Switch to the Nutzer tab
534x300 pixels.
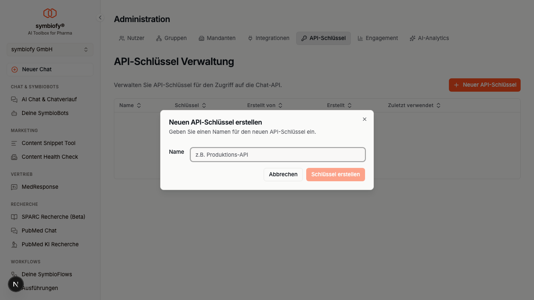click(x=131, y=38)
